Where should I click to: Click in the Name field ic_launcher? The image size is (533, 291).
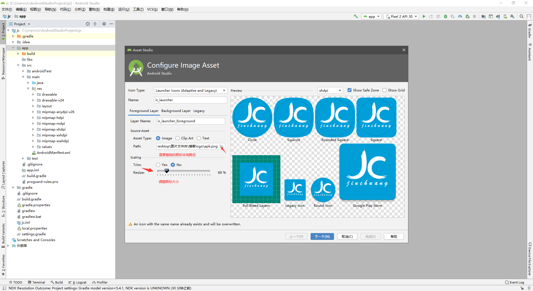click(x=190, y=100)
